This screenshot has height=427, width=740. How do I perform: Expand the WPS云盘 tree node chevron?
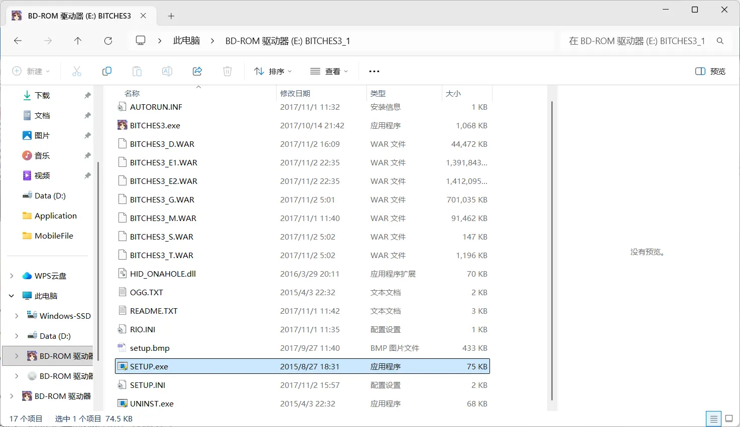(x=12, y=276)
